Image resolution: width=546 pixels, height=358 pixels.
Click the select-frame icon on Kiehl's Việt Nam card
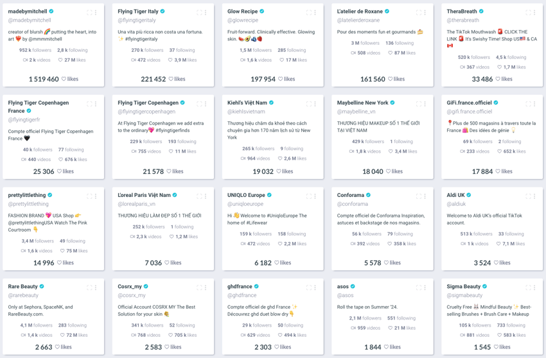308,104
